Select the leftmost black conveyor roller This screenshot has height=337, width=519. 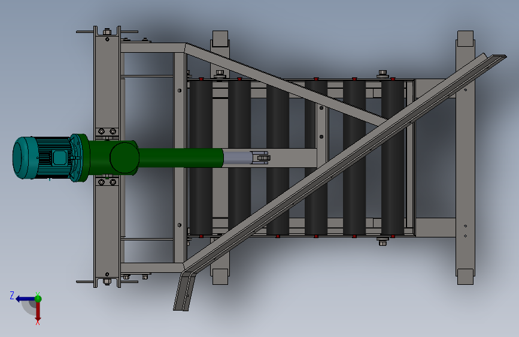(x=201, y=158)
